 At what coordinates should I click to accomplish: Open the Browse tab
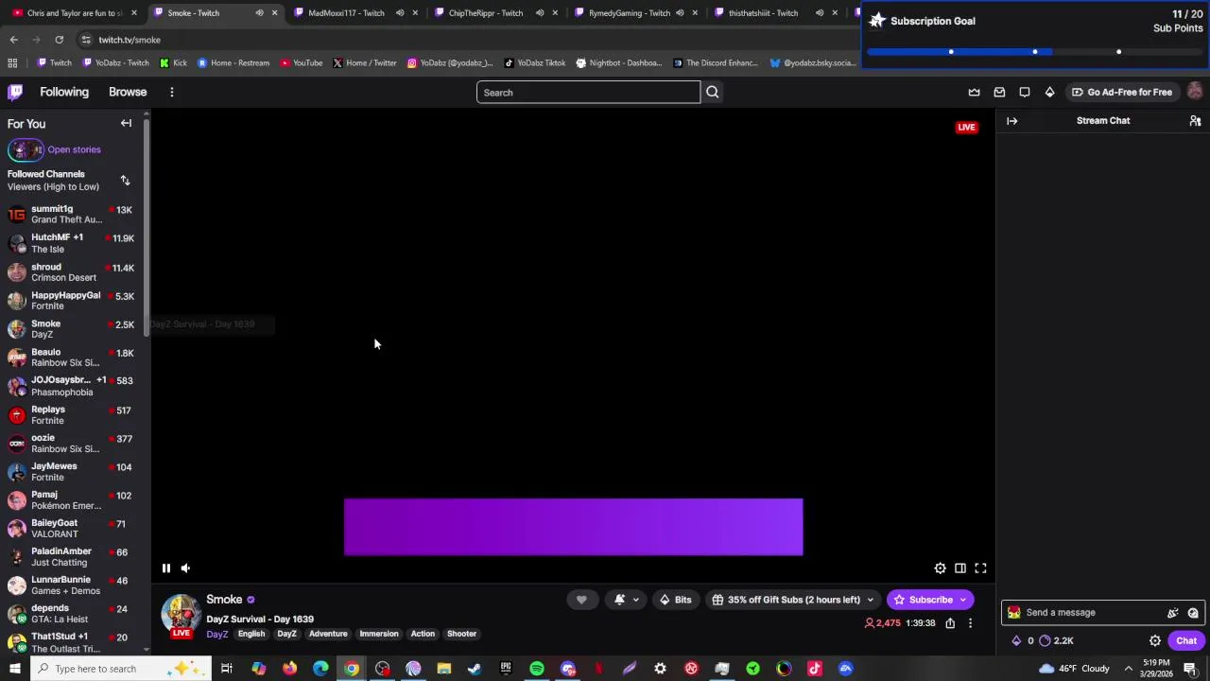[x=128, y=92]
